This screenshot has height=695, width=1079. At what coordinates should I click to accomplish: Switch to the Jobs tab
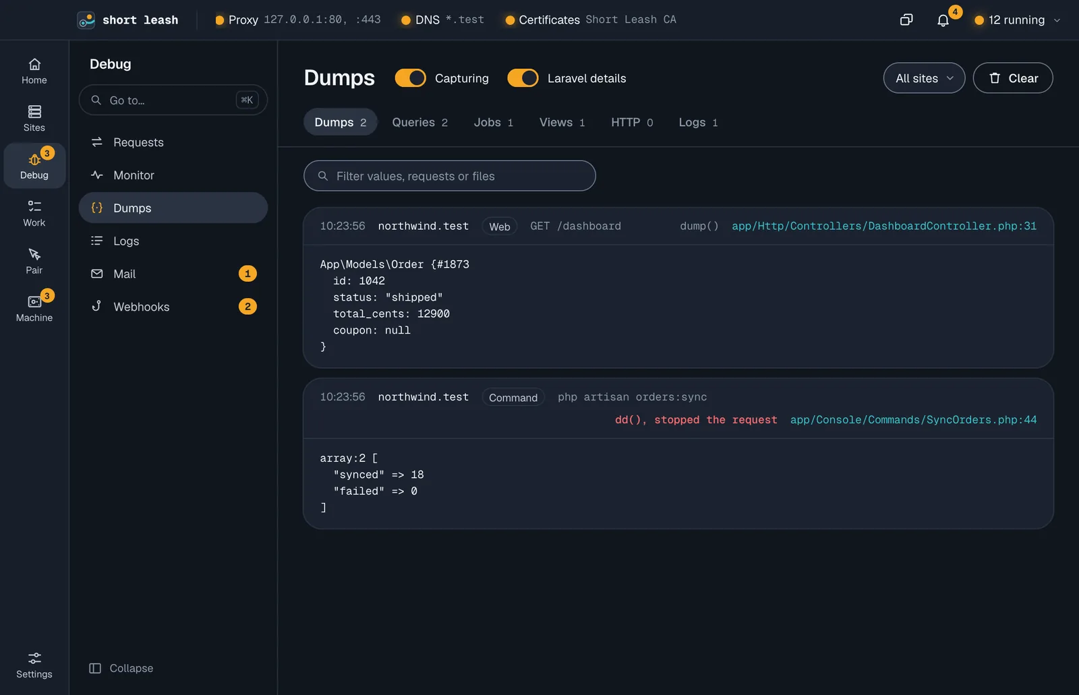493,122
